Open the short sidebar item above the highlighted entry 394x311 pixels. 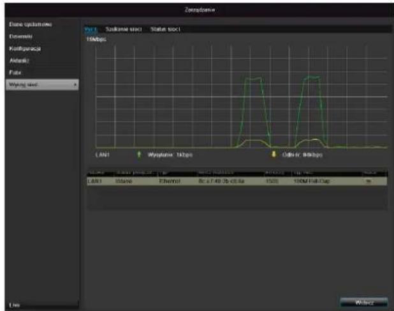(x=15, y=73)
